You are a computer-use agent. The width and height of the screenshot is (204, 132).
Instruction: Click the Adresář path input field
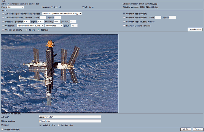[70, 117]
